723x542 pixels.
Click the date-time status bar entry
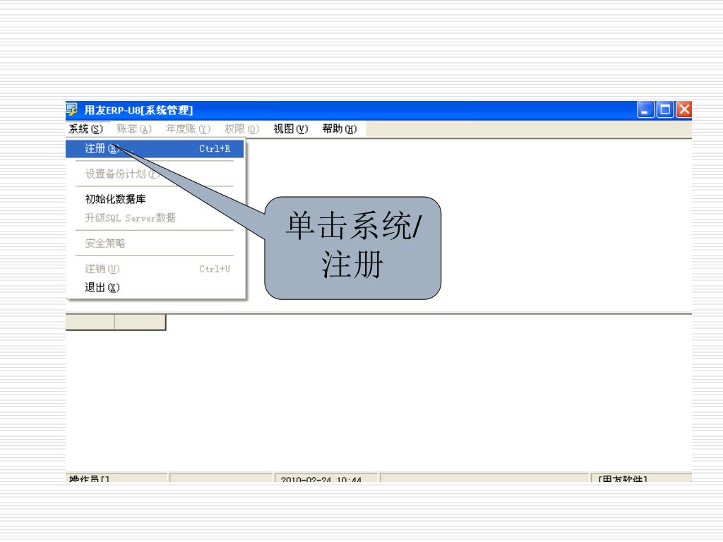[326, 478]
